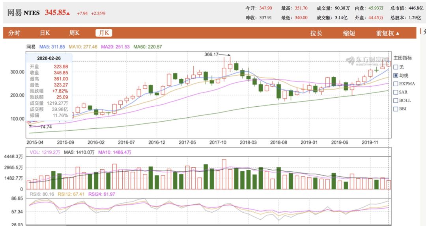
Task: Click the 总股本 1.29亿 value
Action: point(415,18)
